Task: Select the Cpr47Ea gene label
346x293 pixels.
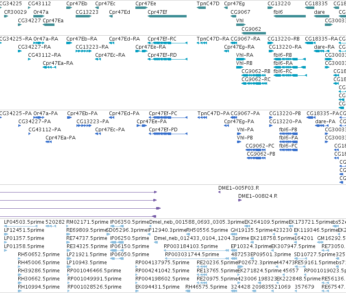Action: (53, 20)
